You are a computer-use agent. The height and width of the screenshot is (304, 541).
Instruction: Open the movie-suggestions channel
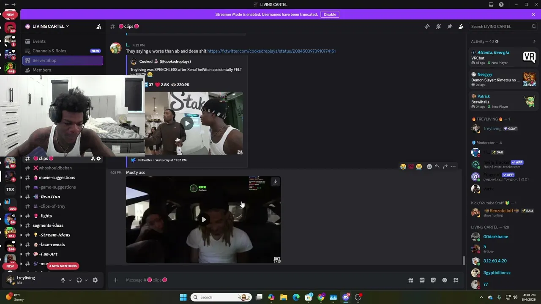pos(63,178)
